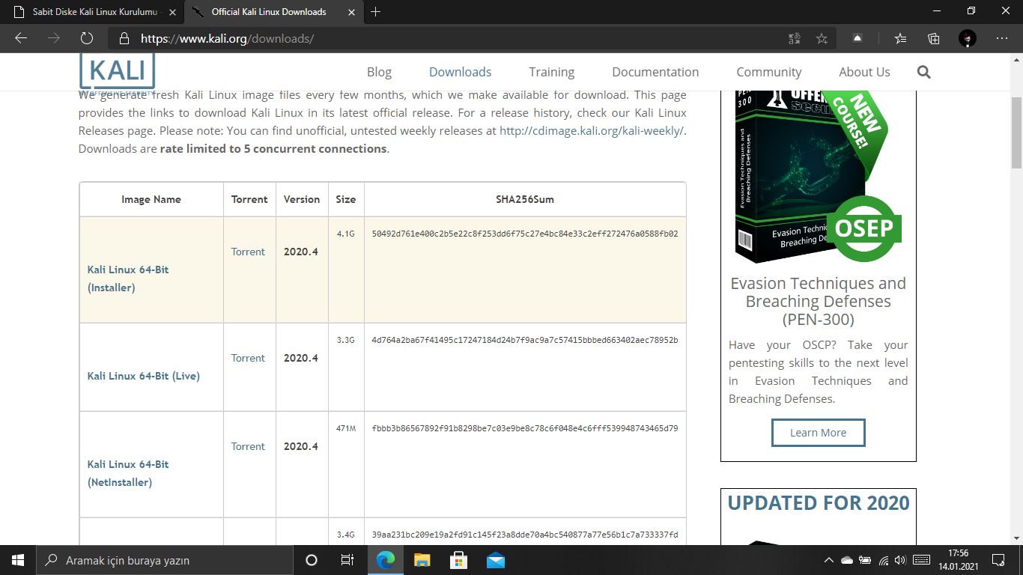Open Evasion Techniques and Breaching Defenses heading
The image size is (1023, 575).
(818, 302)
